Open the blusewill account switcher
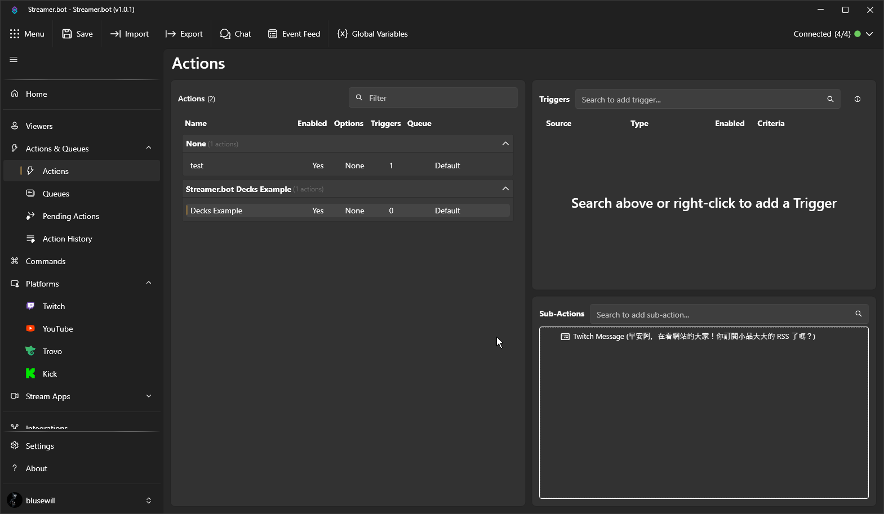884x514 pixels. (x=148, y=500)
